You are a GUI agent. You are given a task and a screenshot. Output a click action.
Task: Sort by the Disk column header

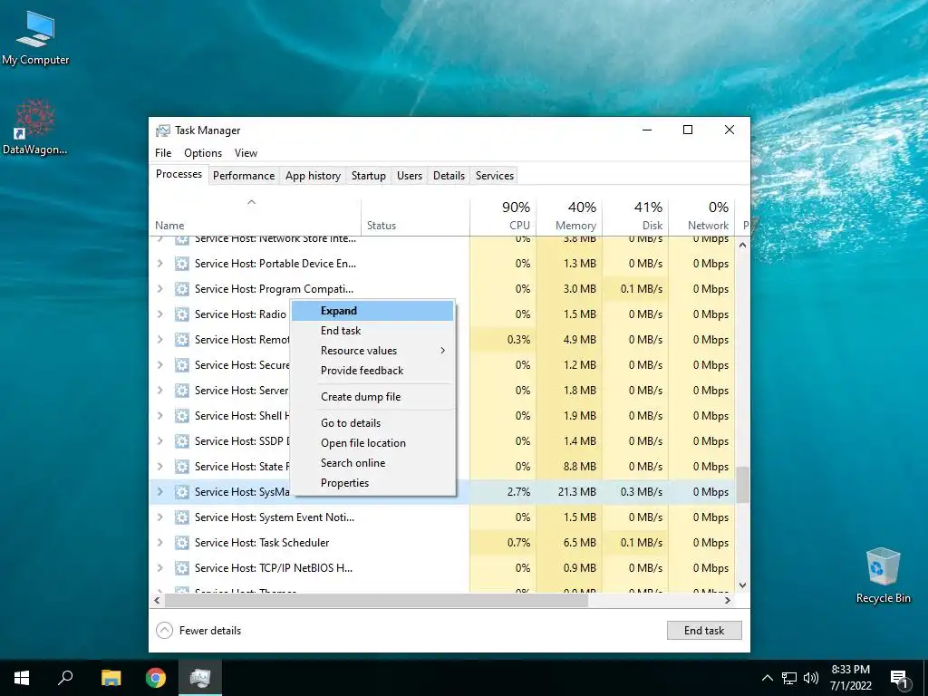[635, 216]
